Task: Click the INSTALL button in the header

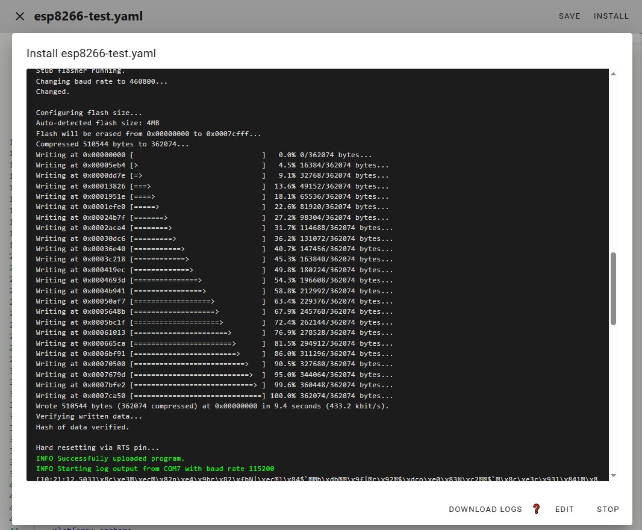Action: click(611, 16)
